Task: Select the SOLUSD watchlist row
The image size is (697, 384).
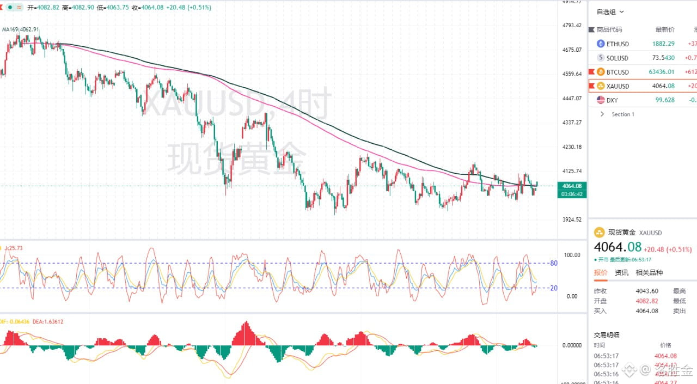Action: point(643,58)
